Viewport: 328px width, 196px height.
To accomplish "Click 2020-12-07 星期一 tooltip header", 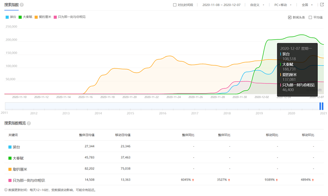I will 296,49.
